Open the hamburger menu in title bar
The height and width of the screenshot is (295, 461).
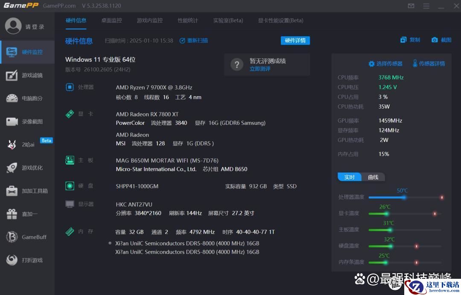(426, 6)
